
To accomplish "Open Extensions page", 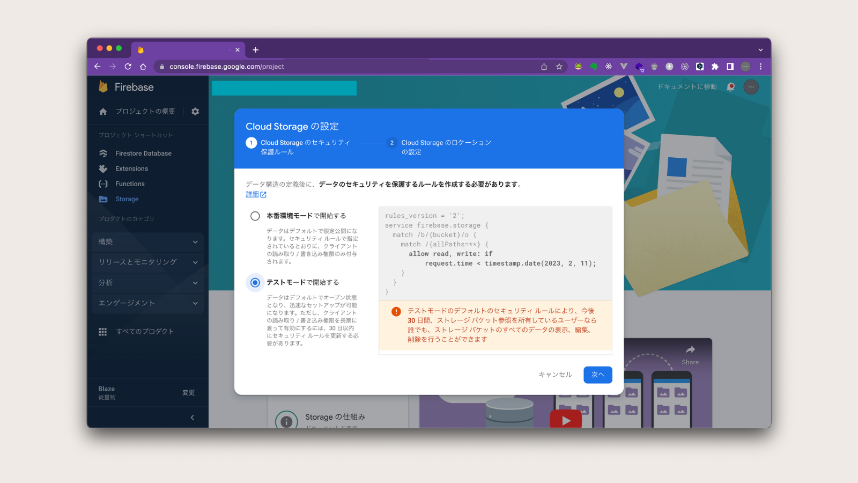I will point(131,169).
